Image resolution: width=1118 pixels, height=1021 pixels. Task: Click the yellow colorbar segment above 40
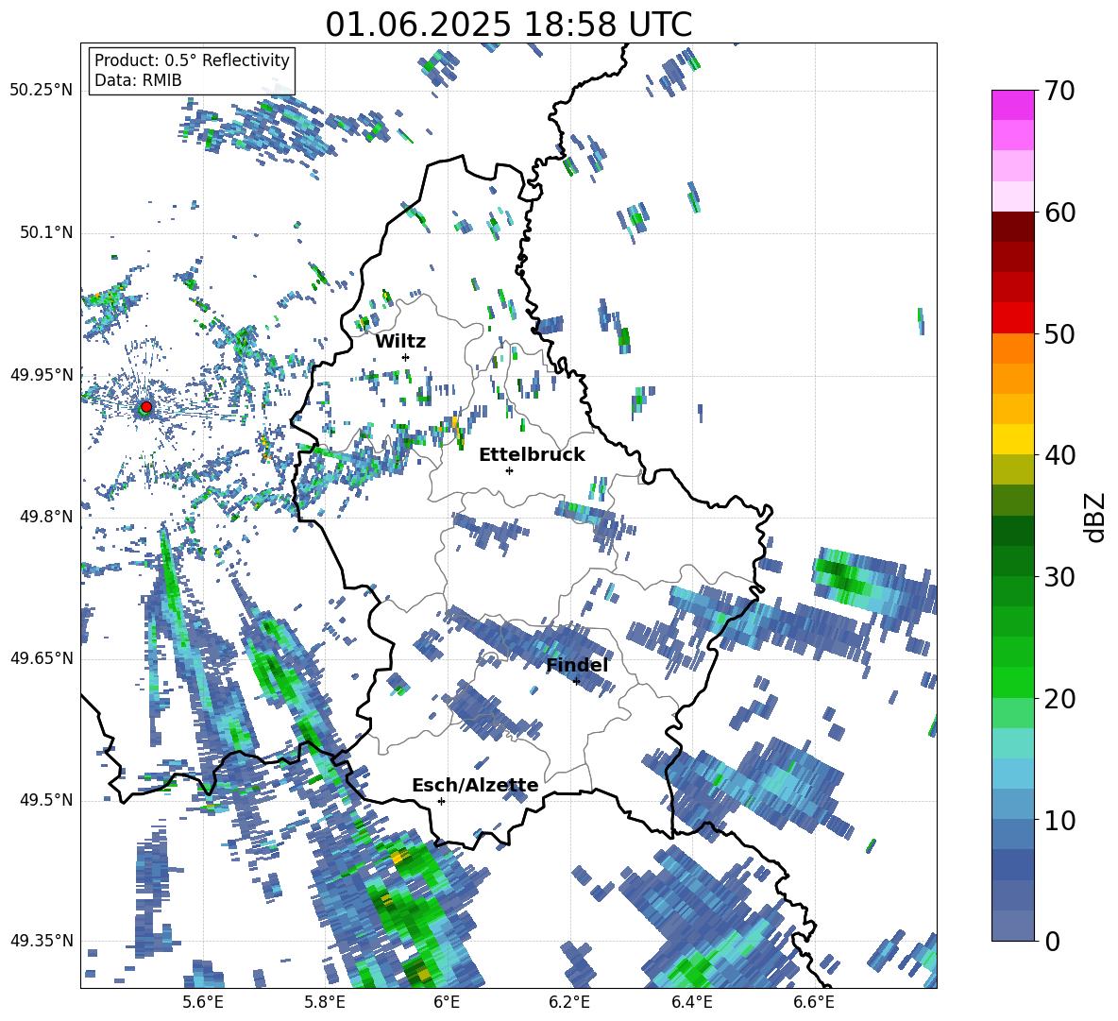(1012, 439)
